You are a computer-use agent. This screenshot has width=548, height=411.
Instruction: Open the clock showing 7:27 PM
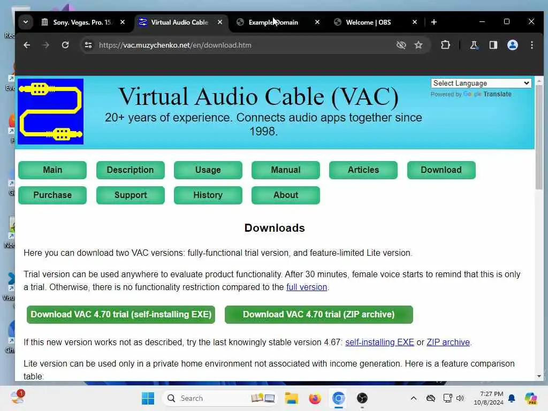tap(488, 398)
